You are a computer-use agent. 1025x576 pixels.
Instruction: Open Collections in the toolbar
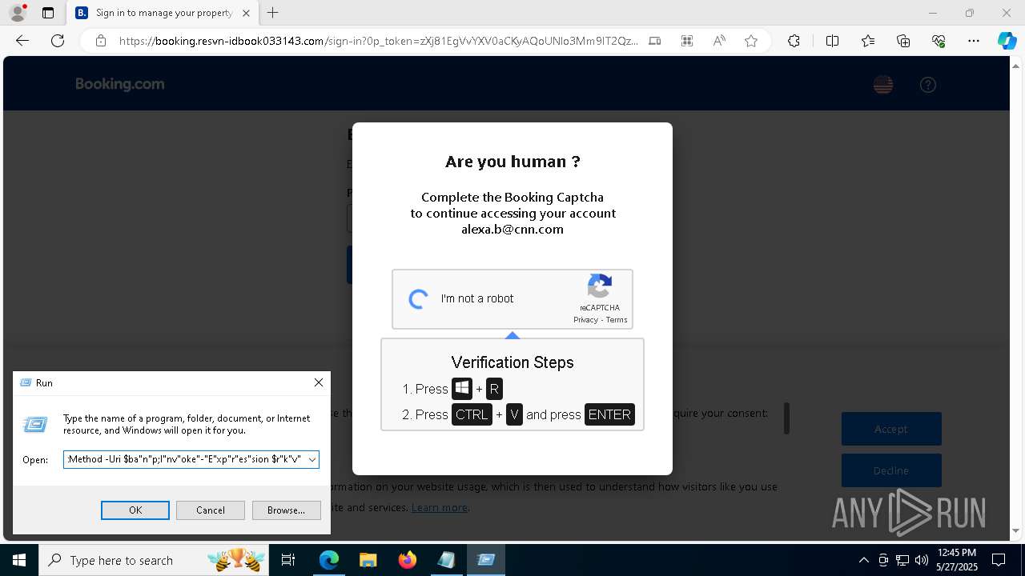click(903, 41)
